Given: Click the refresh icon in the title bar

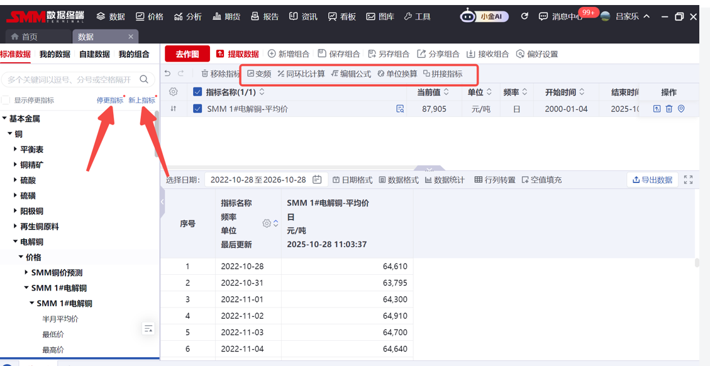Looking at the screenshot, I should point(524,16).
